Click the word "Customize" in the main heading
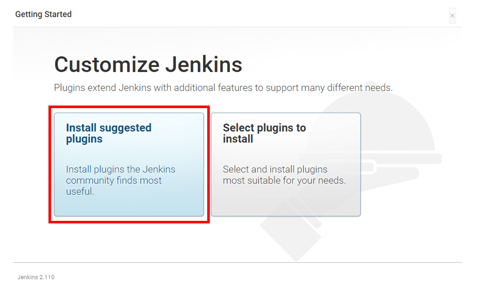The height and width of the screenshot is (296, 482). 106,65
